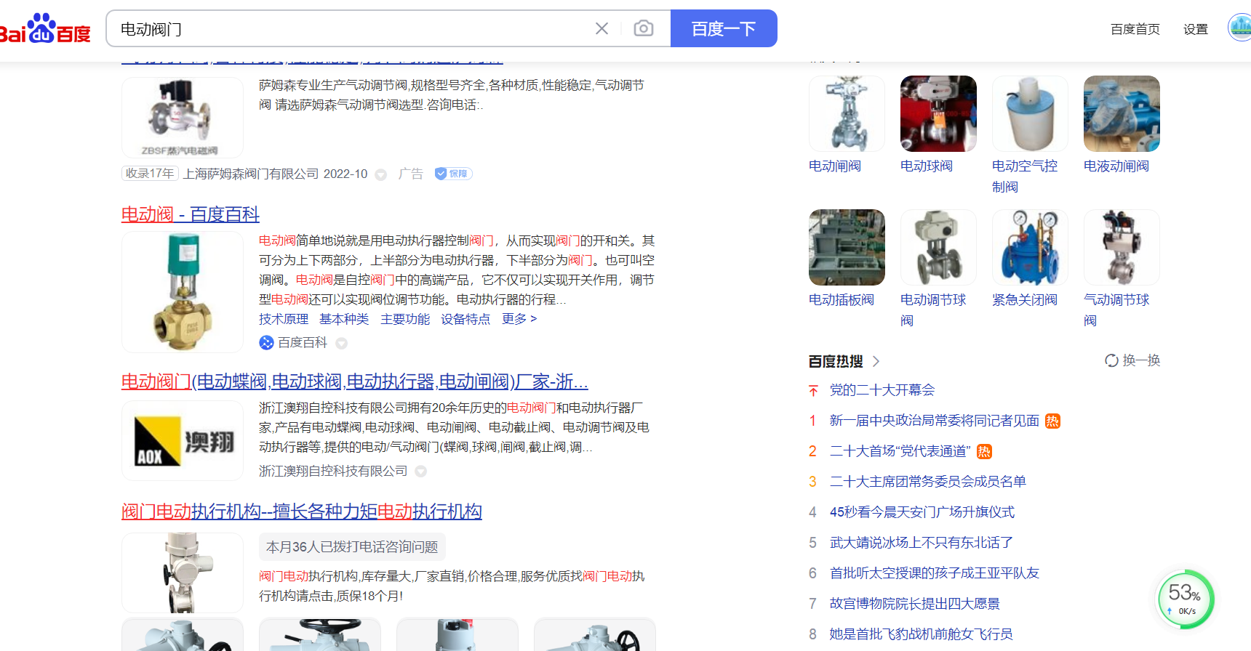Image resolution: width=1251 pixels, height=651 pixels.
Task: Clear the search box with X icon
Action: tap(601, 28)
